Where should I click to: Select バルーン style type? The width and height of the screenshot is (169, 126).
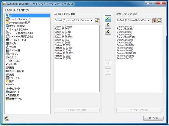pyautogui.click(x=11, y=57)
